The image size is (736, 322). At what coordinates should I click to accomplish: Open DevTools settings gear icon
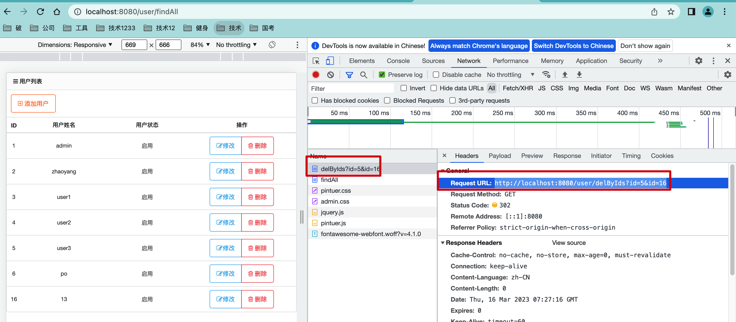pos(699,61)
